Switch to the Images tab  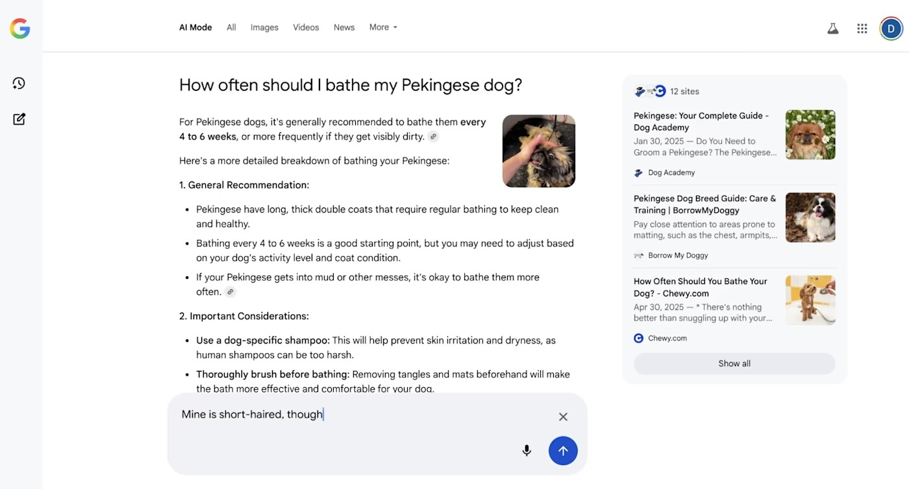tap(264, 27)
